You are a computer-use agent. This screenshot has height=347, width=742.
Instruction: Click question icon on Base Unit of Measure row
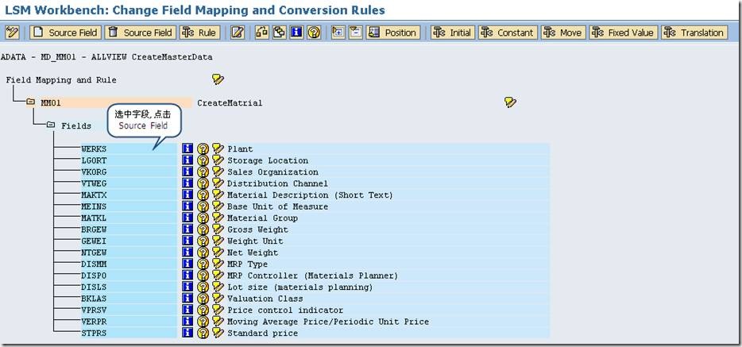coord(203,206)
